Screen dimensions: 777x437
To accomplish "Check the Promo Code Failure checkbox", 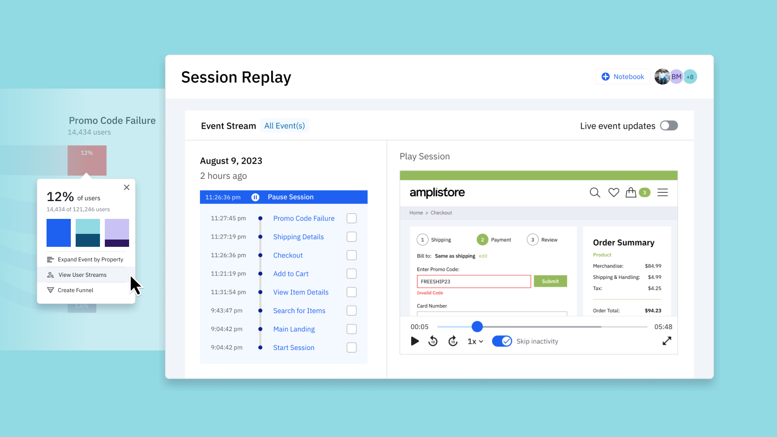I will tap(352, 218).
